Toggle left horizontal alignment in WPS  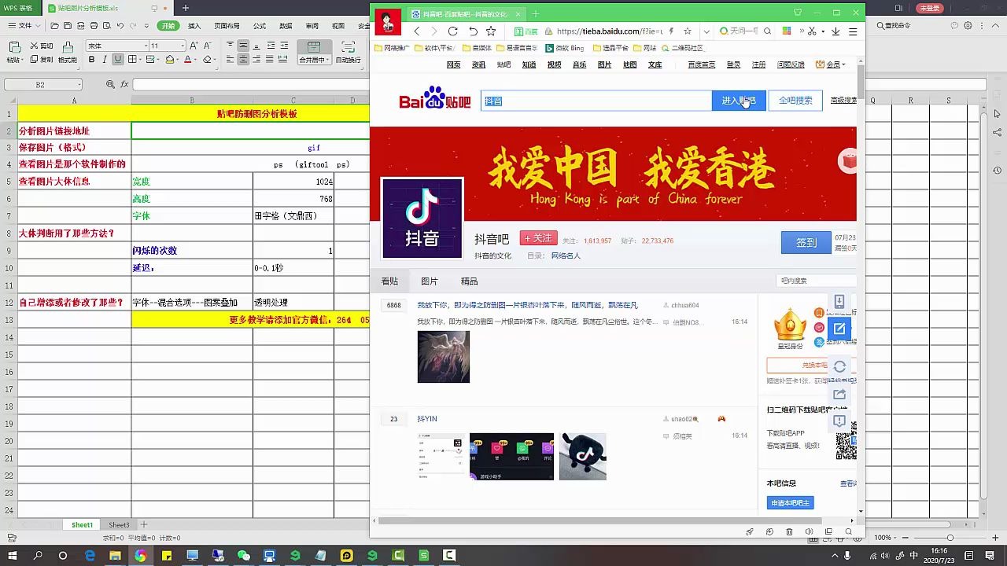click(231, 60)
